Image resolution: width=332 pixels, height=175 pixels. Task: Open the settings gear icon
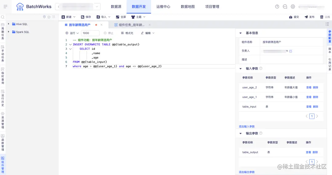(x=293, y=6)
